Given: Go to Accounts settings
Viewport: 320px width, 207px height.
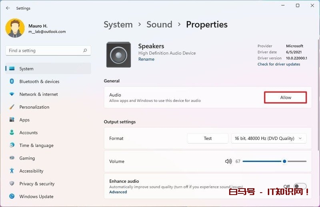Looking at the screenshot, I should pyautogui.click(x=28, y=133).
